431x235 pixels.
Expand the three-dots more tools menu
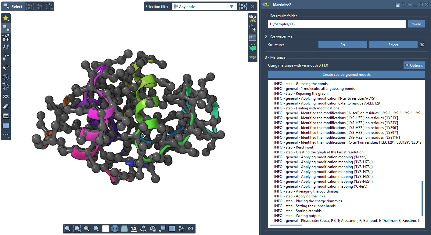coord(6,135)
